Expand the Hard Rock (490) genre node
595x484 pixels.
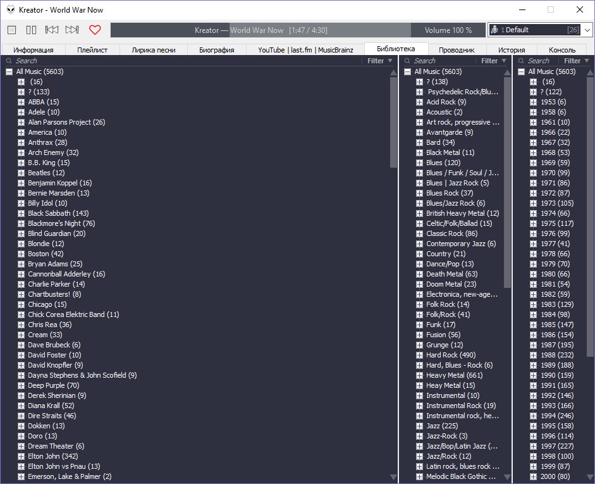(x=419, y=355)
